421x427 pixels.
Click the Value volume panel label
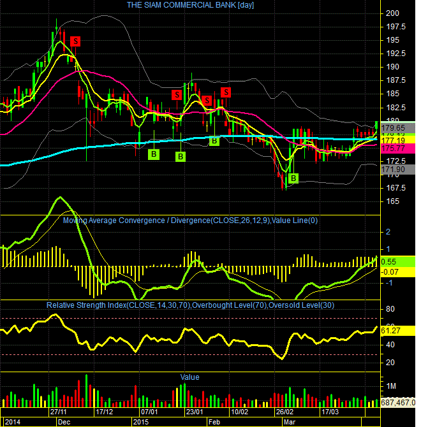click(189, 377)
